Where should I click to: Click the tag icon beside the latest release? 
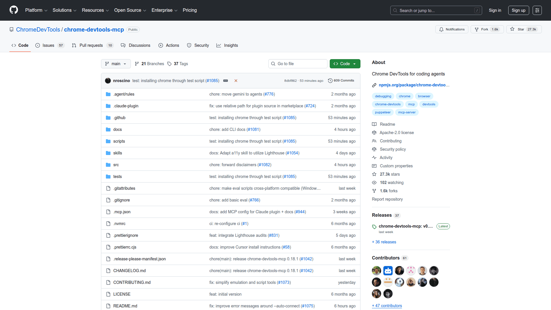point(374,226)
